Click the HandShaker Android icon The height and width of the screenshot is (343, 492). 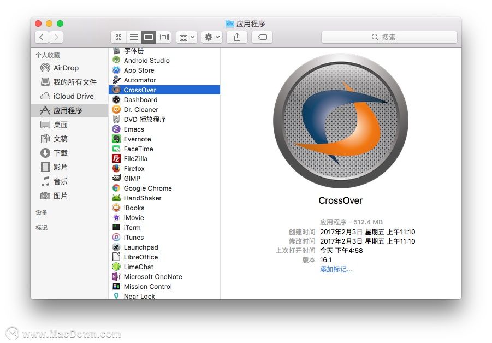coord(116,198)
